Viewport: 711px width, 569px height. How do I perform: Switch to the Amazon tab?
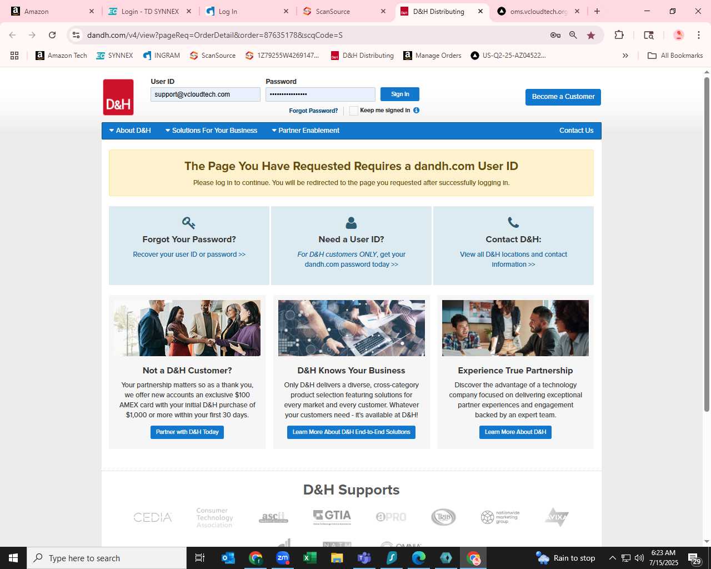[x=53, y=11]
